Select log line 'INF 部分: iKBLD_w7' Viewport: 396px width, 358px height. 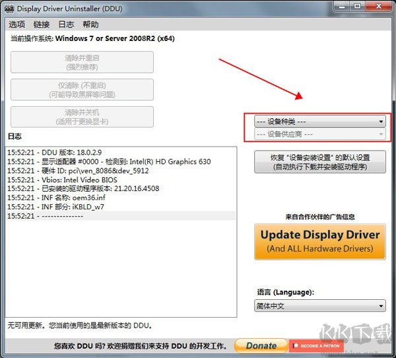121,207
